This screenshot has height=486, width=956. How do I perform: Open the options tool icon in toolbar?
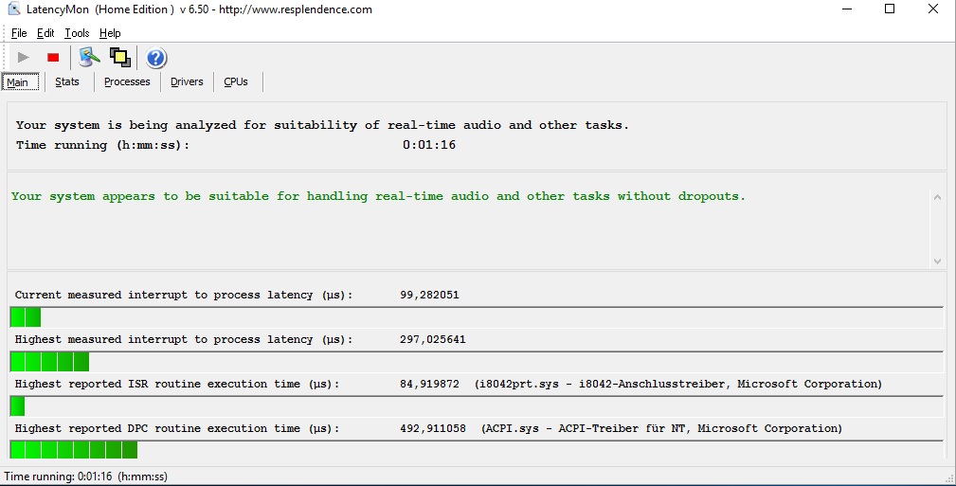(89, 58)
